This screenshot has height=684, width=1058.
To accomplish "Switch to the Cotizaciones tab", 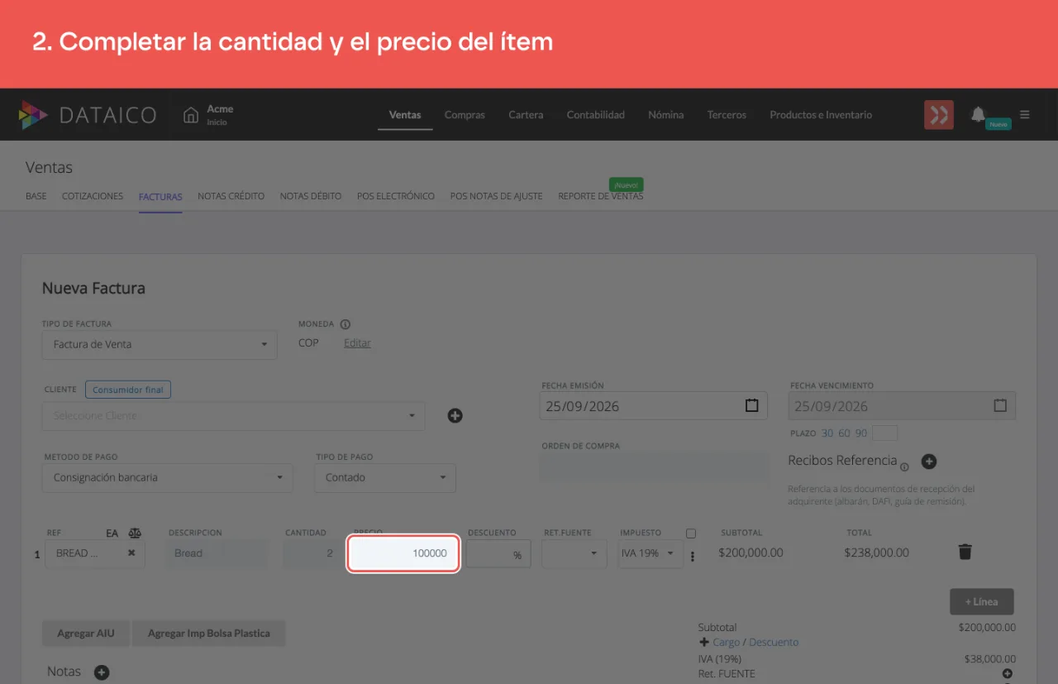I will point(93,196).
